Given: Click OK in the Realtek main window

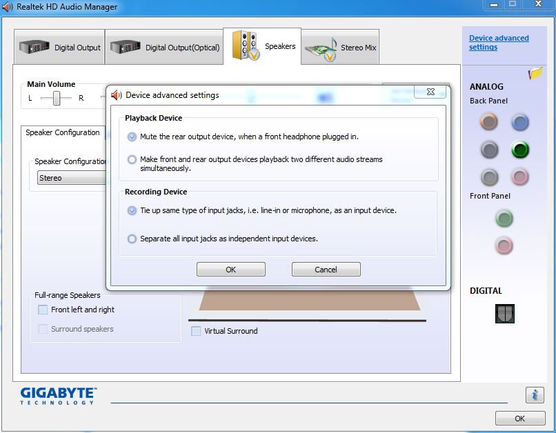Looking at the screenshot, I should coord(520,419).
